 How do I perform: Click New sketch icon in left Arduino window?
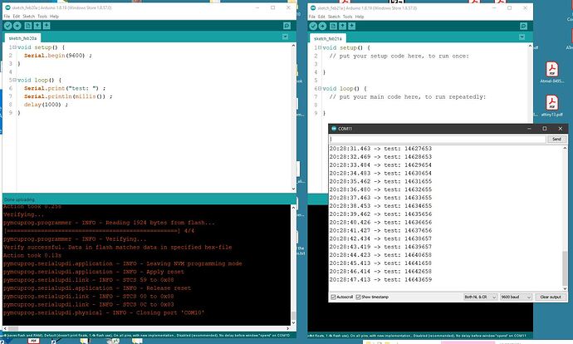[28, 26]
